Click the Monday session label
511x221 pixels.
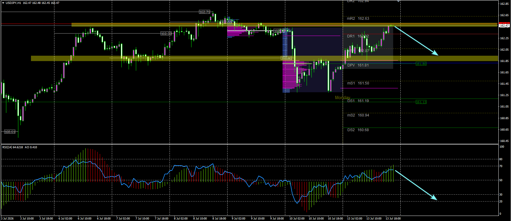pyautogui.click(x=343, y=98)
